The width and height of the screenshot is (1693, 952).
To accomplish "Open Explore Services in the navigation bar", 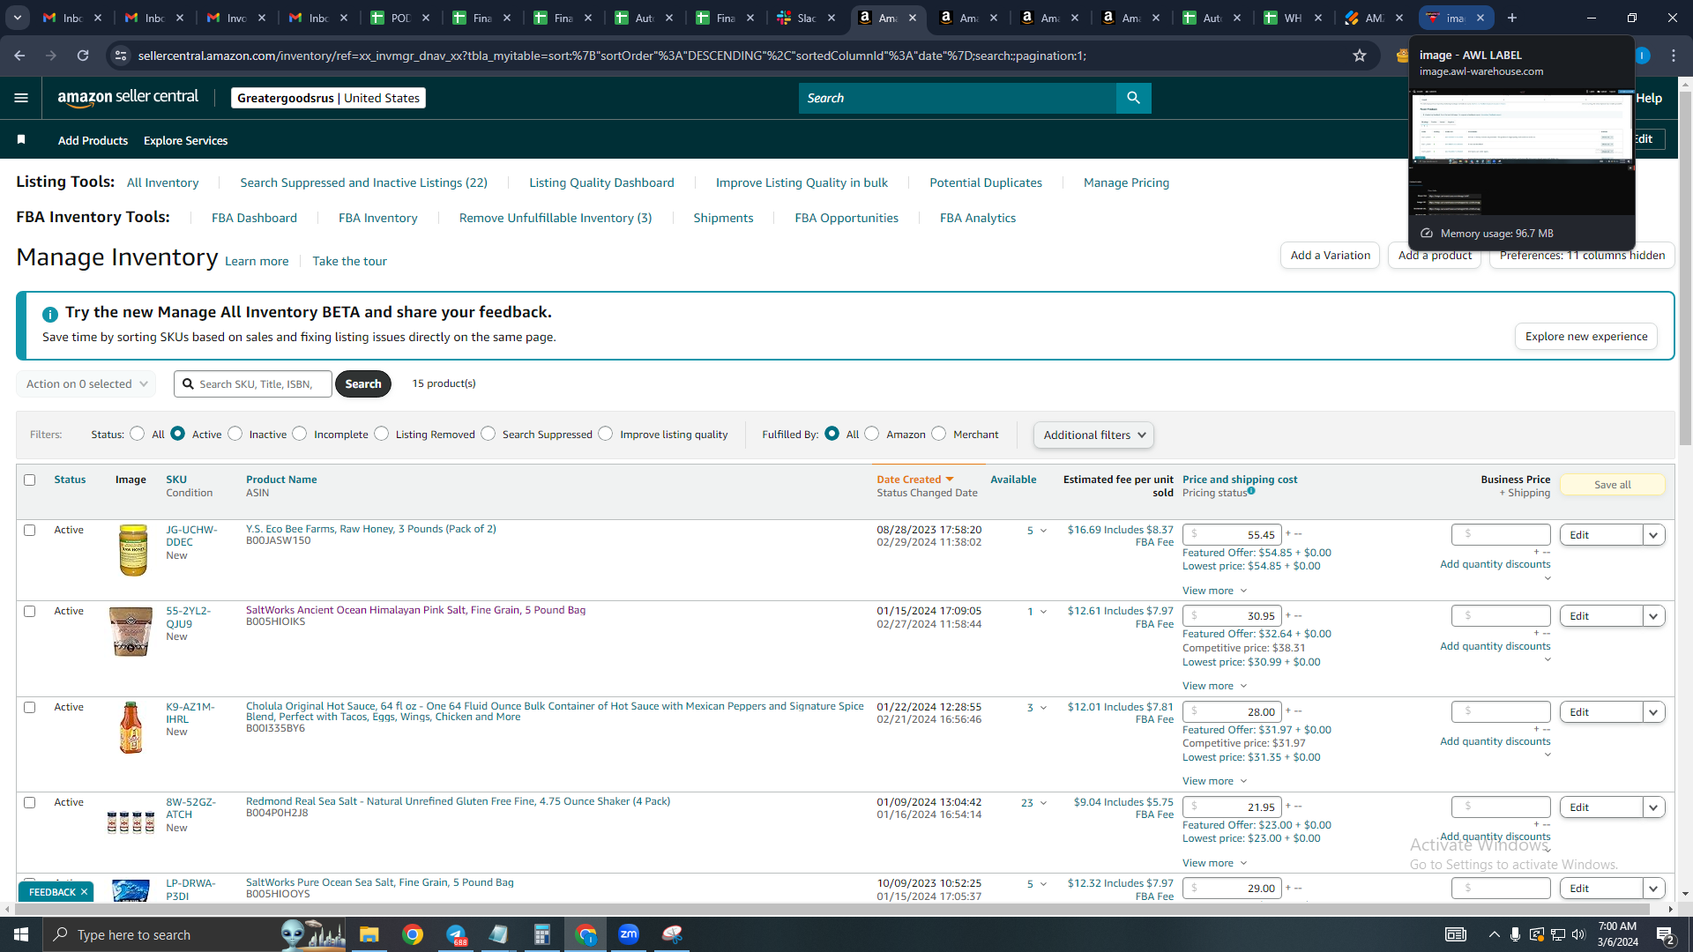I will (x=185, y=140).
